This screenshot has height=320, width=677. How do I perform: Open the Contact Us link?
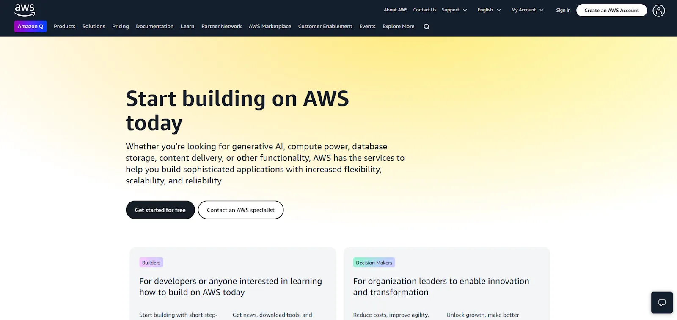pyautogui.click(x=424, y=10)
